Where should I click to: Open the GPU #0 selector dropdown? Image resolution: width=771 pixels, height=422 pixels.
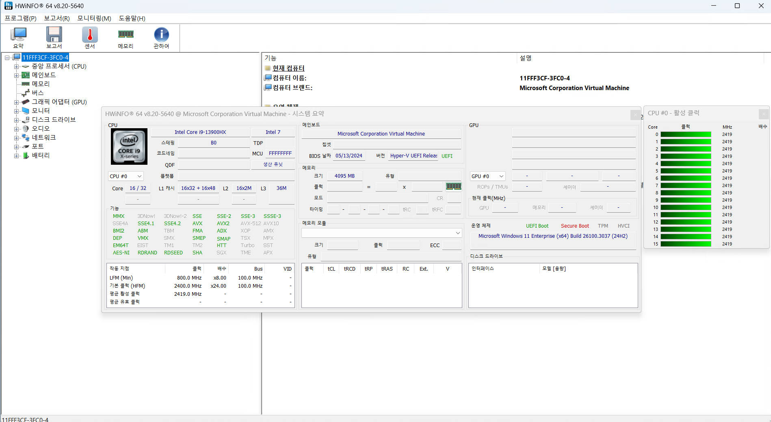coord(487,176)
